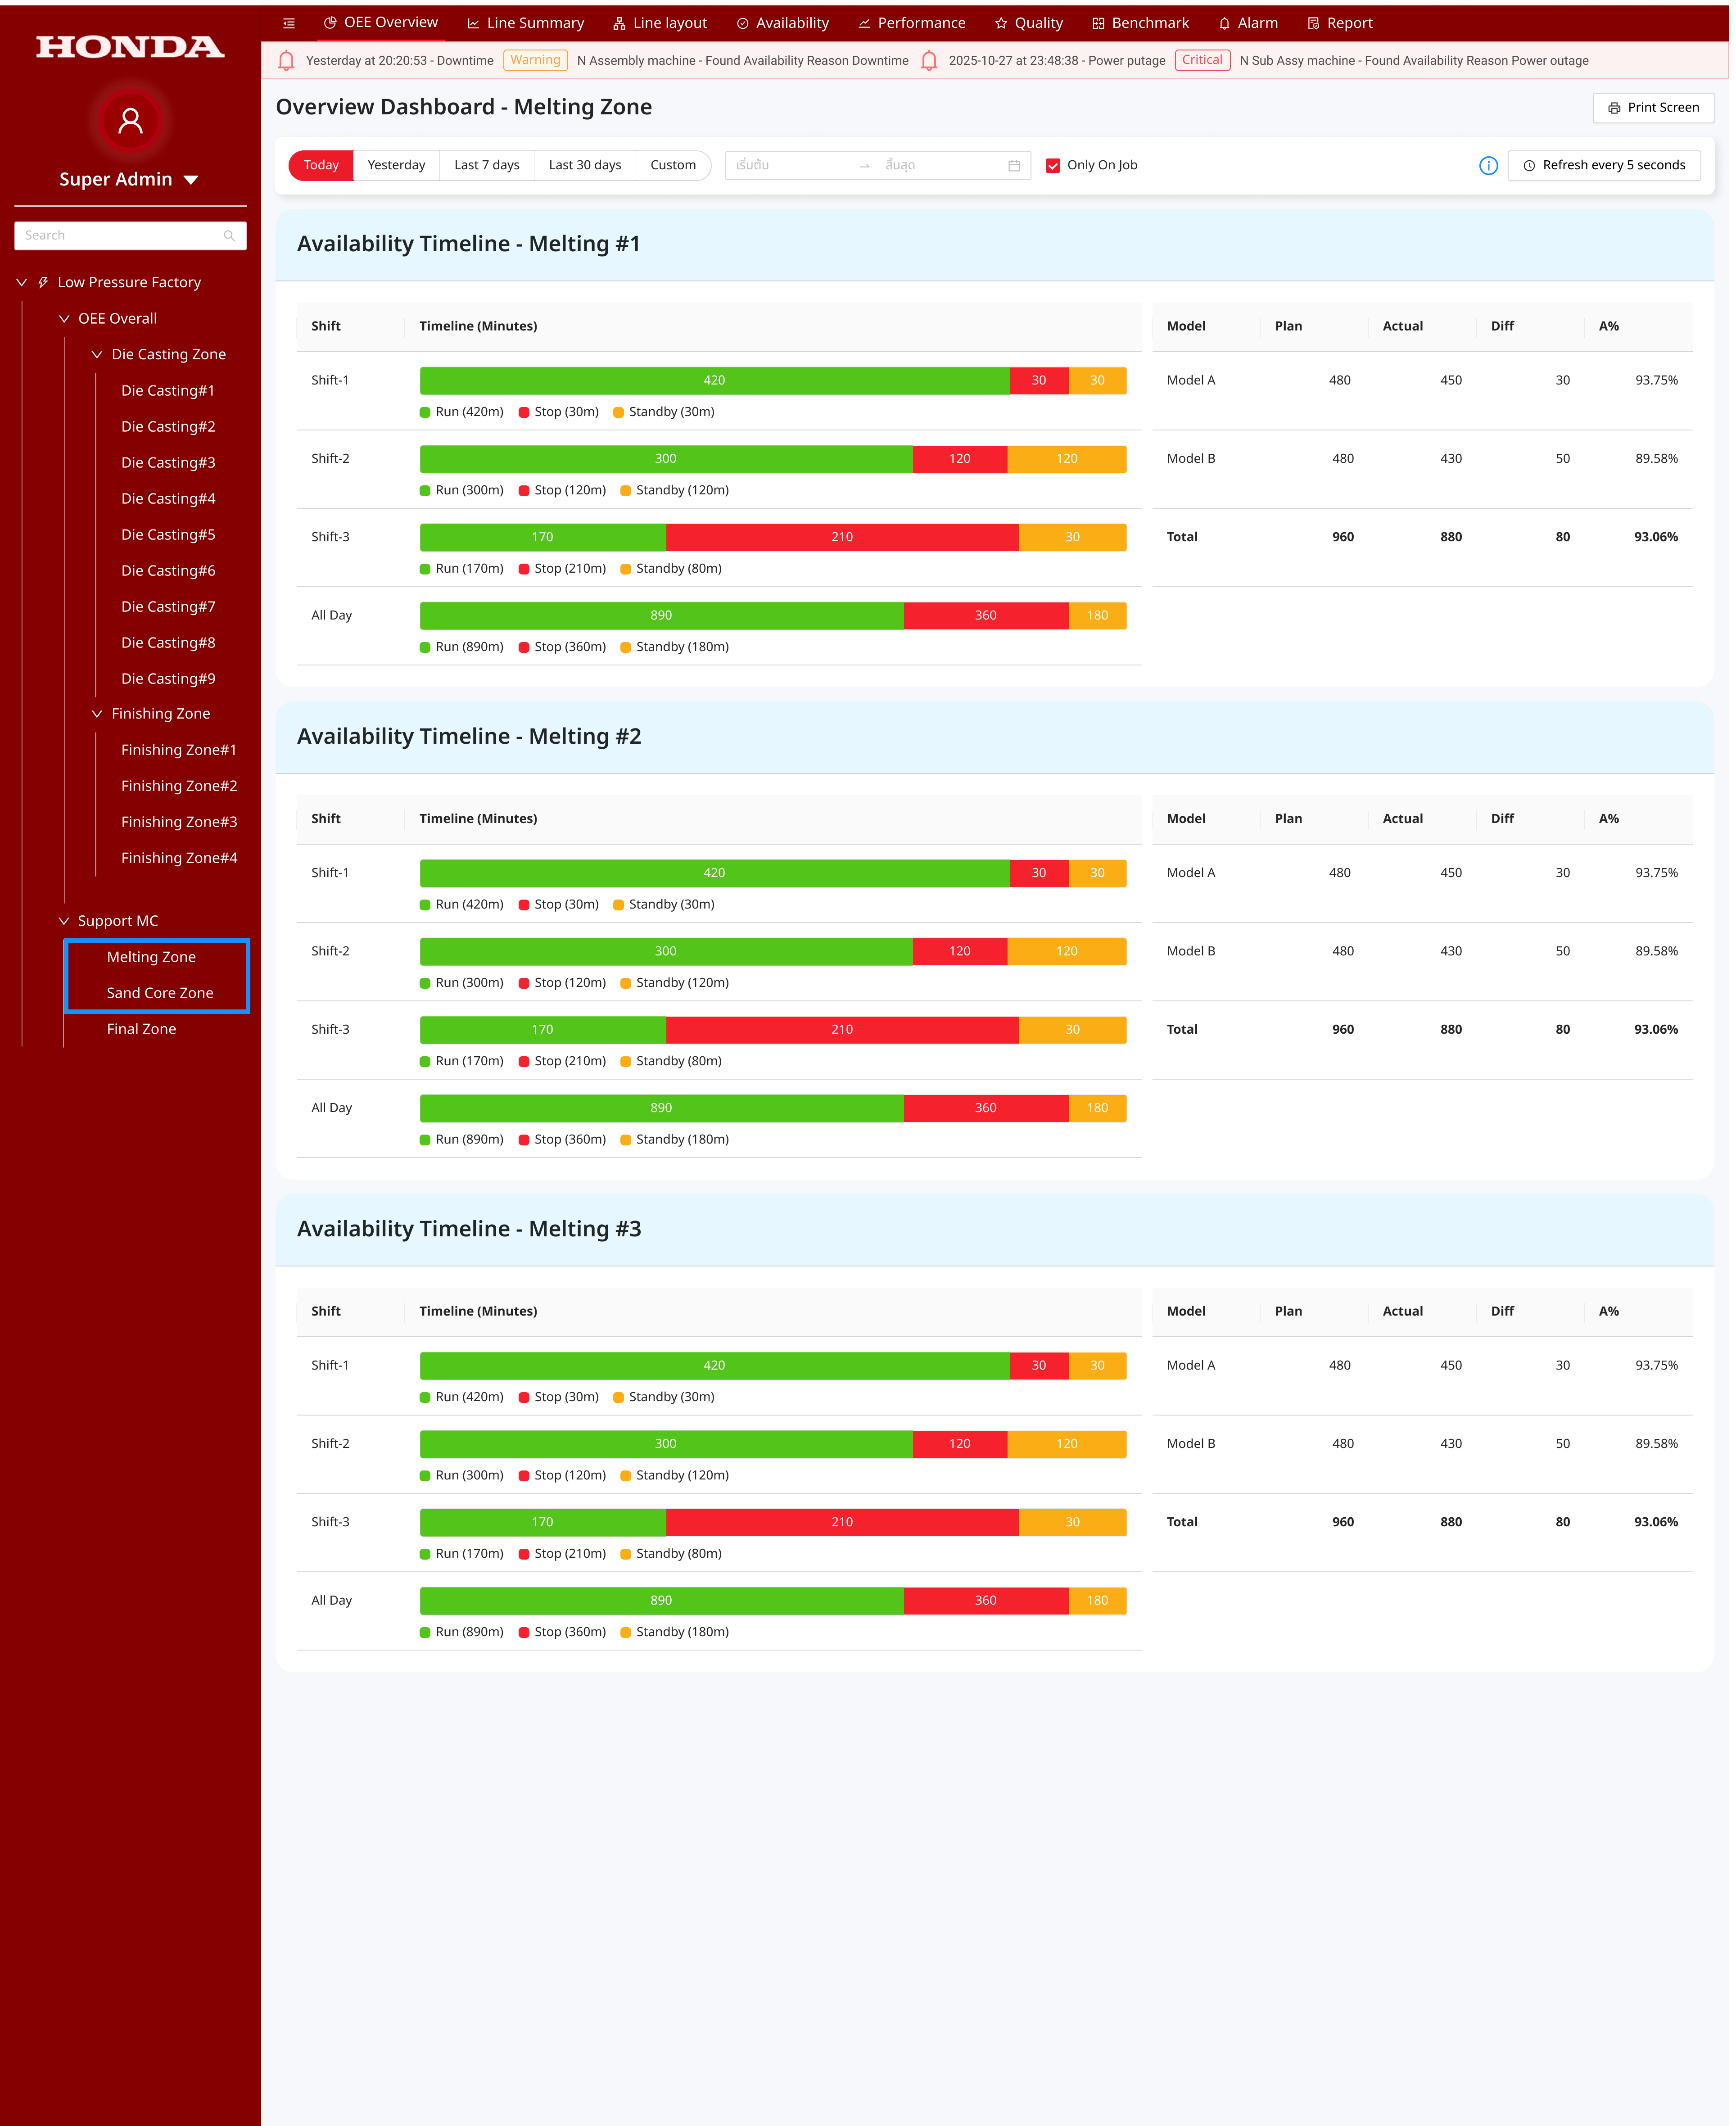Collapse the Finishing Zone tree node
Image resolution: width=1736 pixels, height=2126 pixels.
tap(97, 714)
